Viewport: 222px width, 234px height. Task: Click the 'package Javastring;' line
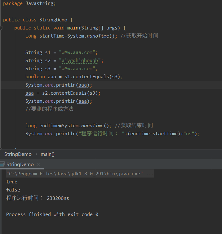[x=29, y=3]
